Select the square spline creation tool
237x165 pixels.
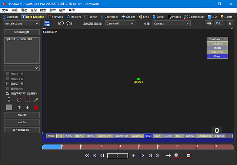click(27, 100)
